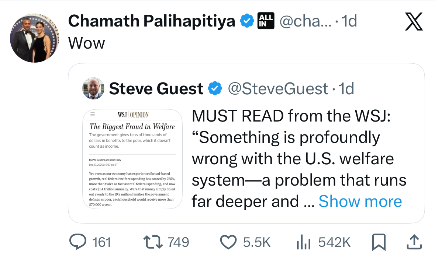Viewport: 435px width, 260px height.
Task: Visit the @SteveGuest handle link
Action: pyautogui.click(x=278, y=88)
